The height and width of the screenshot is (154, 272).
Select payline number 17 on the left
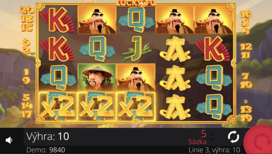pos(27,114)
